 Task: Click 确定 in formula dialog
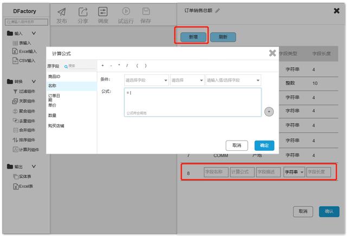(265, 145)
